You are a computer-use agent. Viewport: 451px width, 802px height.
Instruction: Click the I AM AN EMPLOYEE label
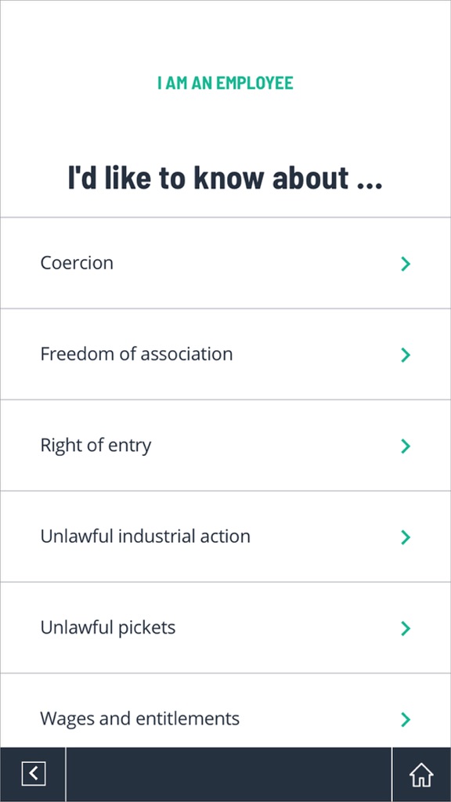click(225, 83)
